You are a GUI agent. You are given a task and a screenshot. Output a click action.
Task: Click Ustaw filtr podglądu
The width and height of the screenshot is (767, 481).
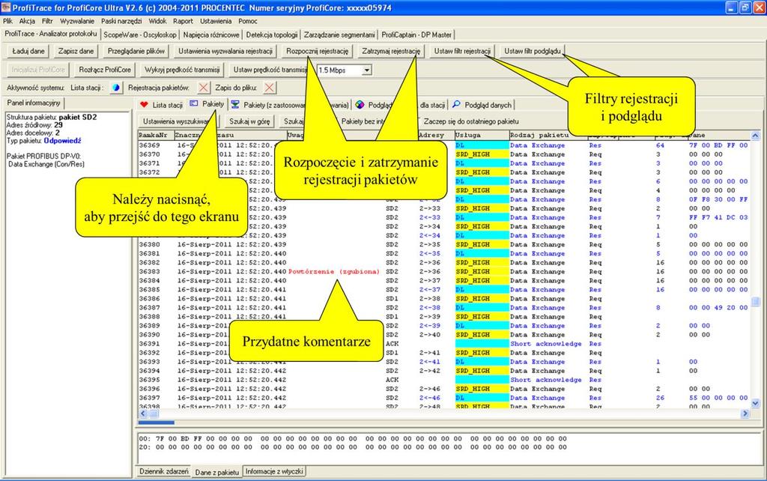[533, 51]
